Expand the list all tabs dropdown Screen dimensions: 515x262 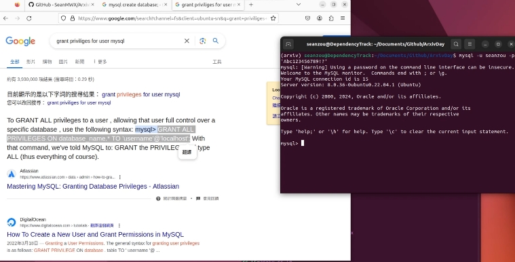click(x=299, y=5)
